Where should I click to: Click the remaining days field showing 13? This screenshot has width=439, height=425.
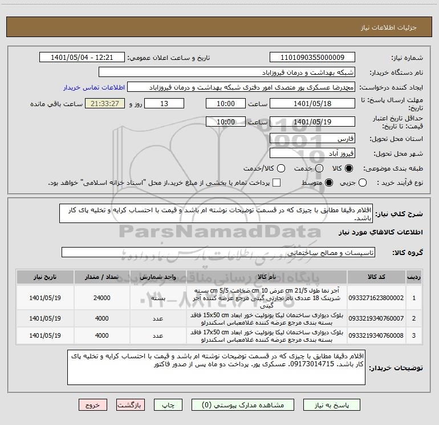point(164,104)
